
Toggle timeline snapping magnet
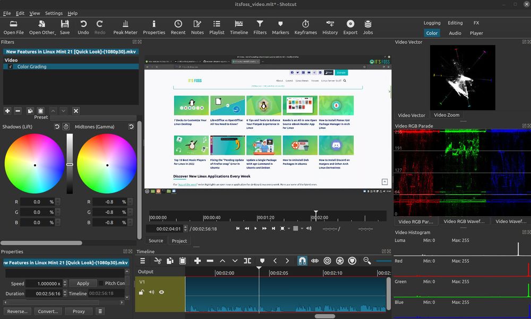pyautogui.click(x=301, y=260)
